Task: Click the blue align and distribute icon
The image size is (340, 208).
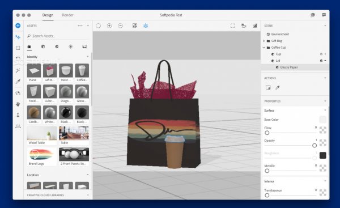Action: click(146, 26)
